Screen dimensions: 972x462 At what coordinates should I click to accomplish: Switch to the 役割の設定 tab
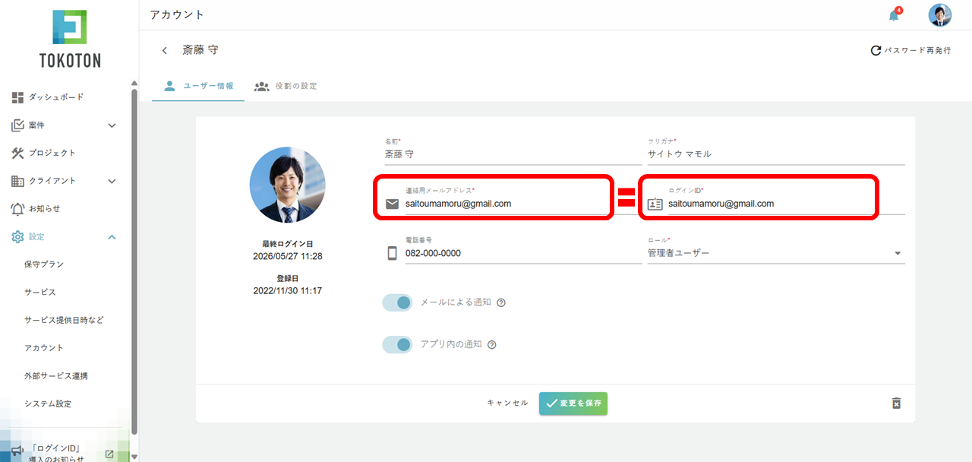tap(286, 86)
